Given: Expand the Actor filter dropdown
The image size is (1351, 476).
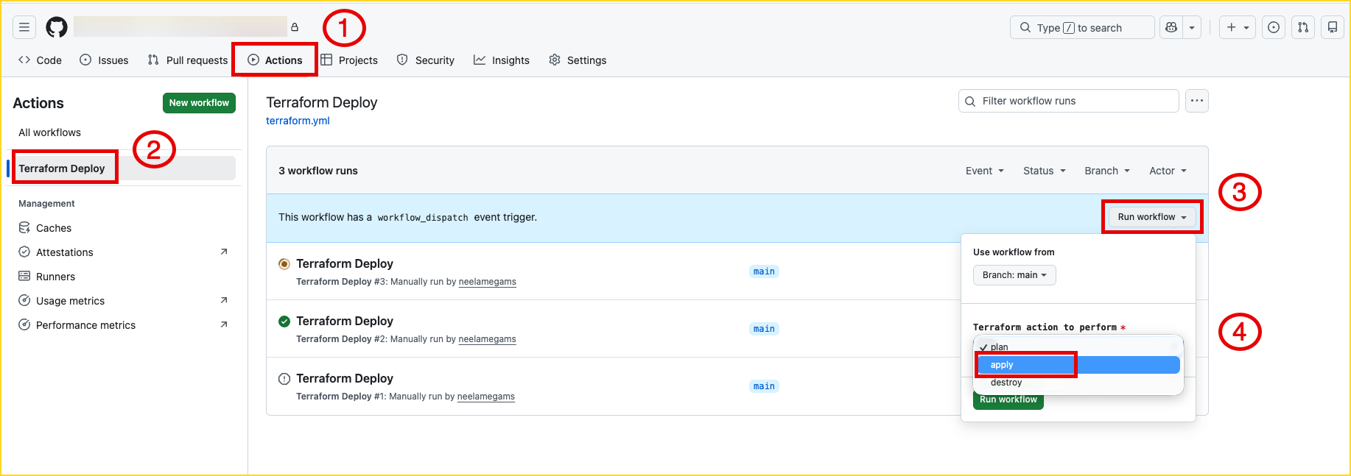Looking at the screenshot, I should (1168, 171).
